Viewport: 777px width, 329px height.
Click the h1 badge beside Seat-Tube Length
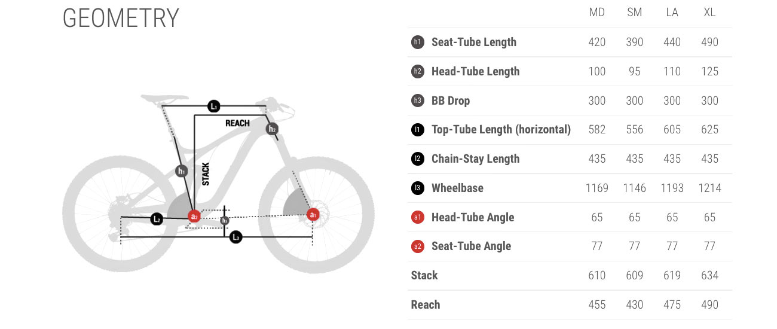[x=418, y=42]
